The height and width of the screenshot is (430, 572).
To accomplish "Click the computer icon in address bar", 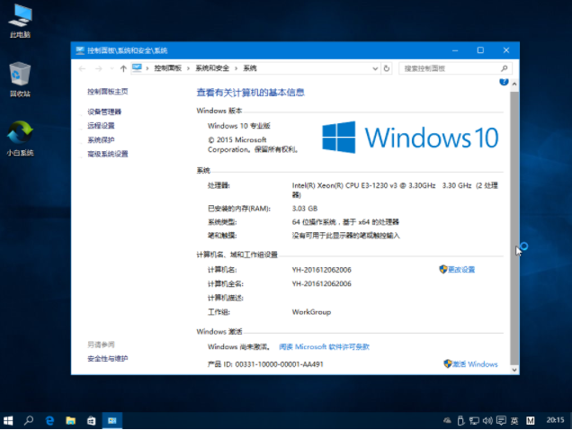I will [x=138, y=67].
